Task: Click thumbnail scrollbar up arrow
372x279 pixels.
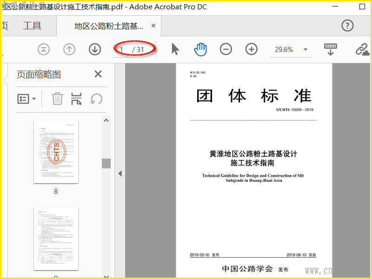Action: click(x=106, y=120)
